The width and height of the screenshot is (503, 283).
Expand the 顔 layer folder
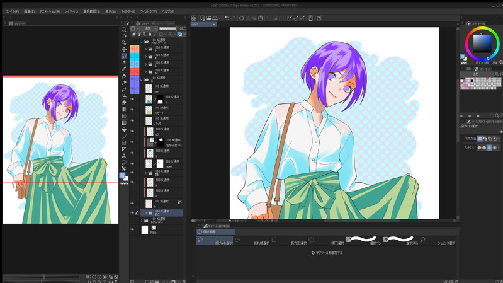146,172
